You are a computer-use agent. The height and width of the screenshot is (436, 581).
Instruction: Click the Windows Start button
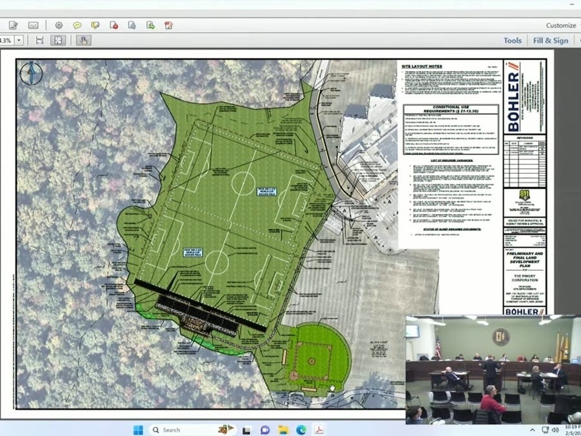[139, 429]
